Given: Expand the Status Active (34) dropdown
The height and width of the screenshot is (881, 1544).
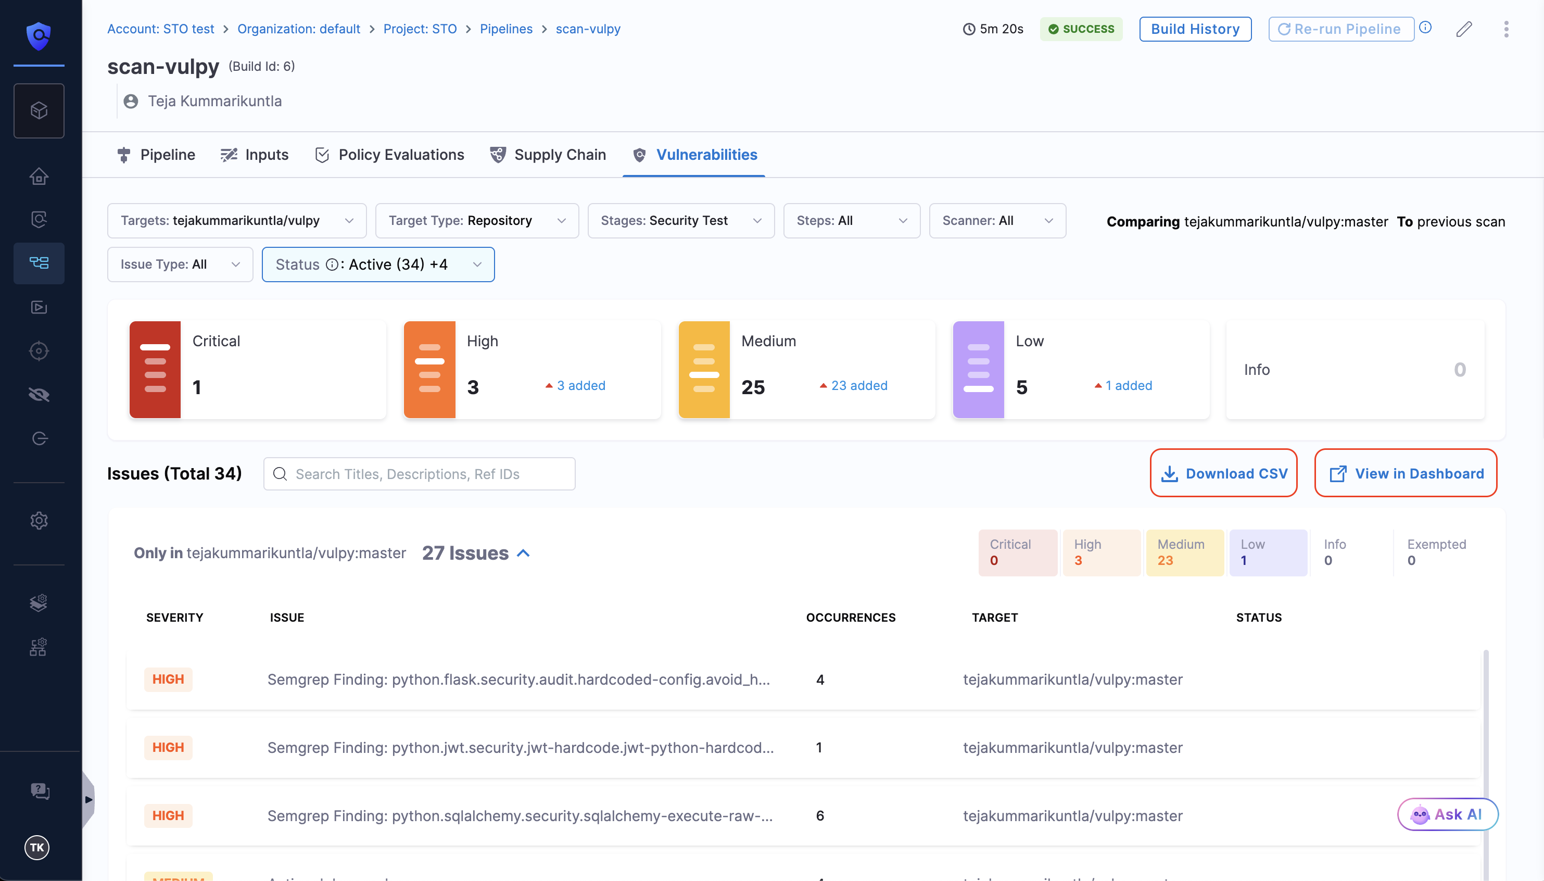Looking at the screenshot, I should click(x=378, y=265).
